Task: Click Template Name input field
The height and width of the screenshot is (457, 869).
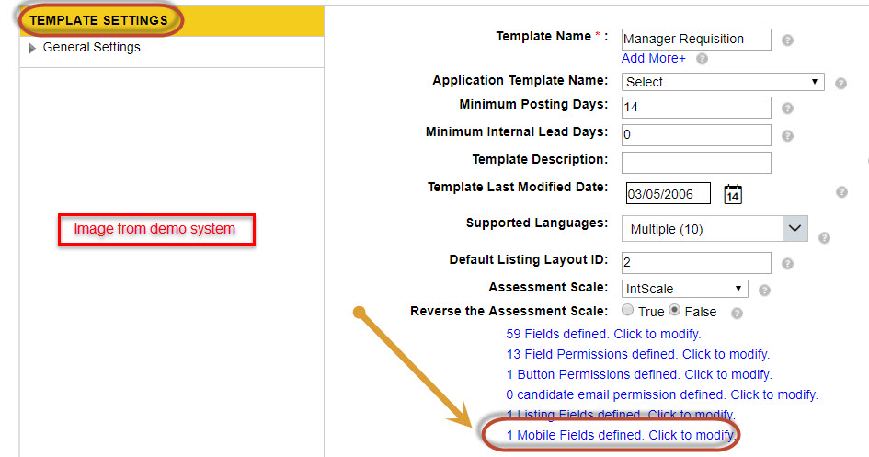Action: pos(696,40)
